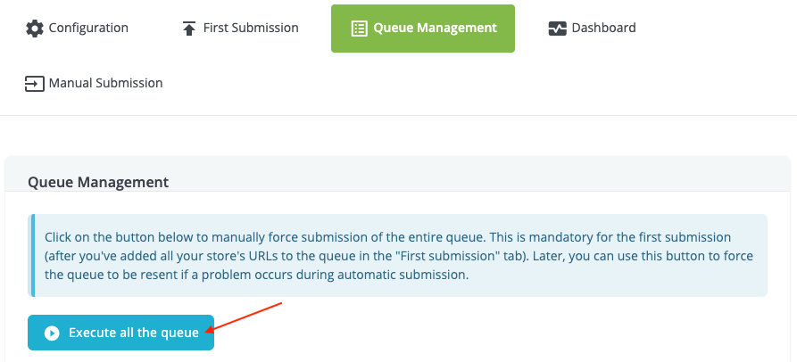Open the Configuration tab
797x362 pixels.
(x=77, y=28)
